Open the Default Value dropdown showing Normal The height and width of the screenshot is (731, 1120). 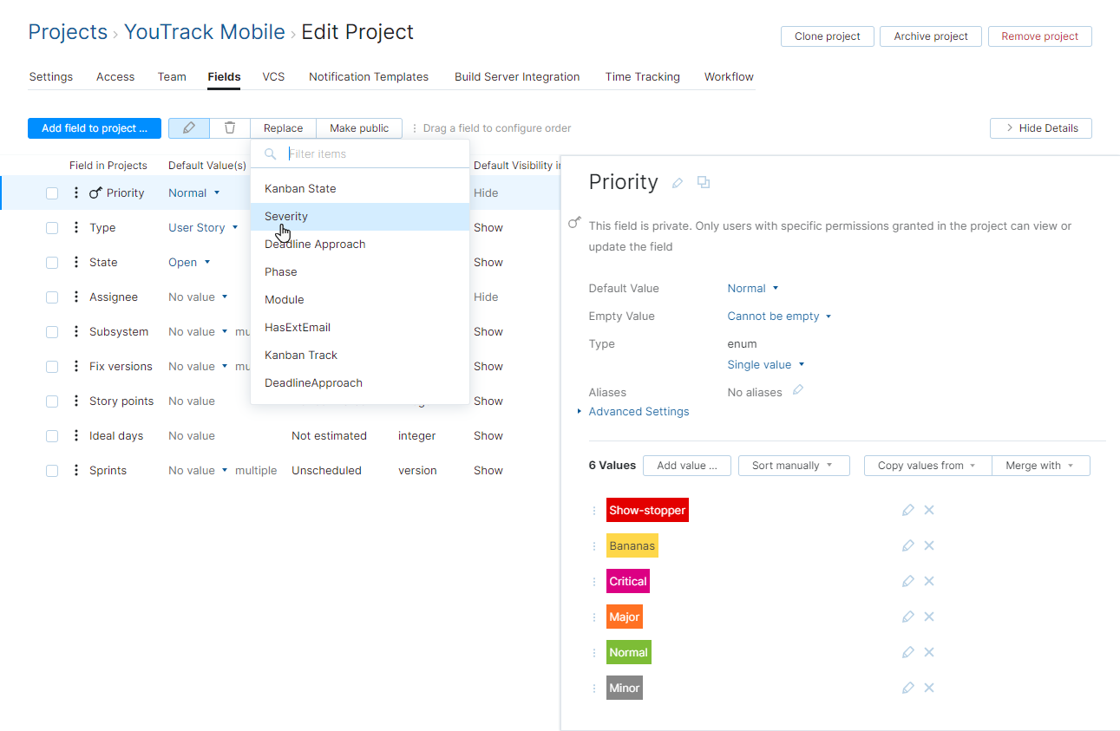coord(750,288)
